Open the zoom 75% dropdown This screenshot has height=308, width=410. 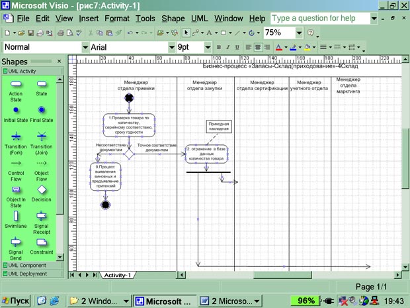point(299,33)
